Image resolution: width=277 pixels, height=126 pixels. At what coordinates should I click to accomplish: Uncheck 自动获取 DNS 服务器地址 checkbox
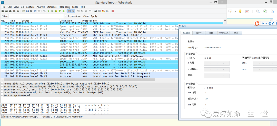click(243, 58)
